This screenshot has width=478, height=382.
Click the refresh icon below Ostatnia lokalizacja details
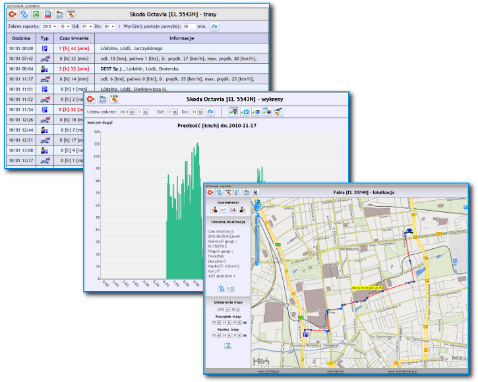[x=222, y=288]
